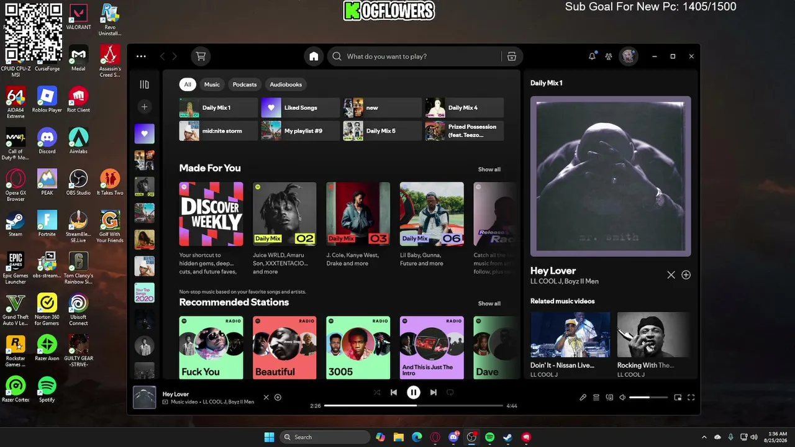Open the Fuck You radio station
795x447 pixels.
tap(211, 347)
